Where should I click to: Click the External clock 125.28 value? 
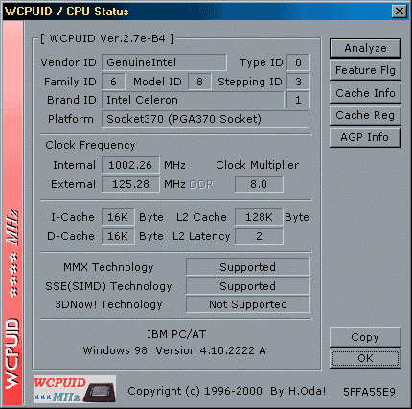(130, 184)
